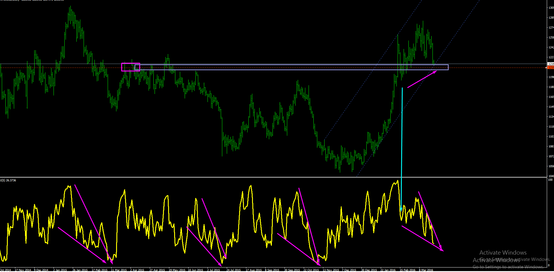Click the 17 Nov 2014 date label
The width and height of the screenshot is (554, 272).
23,270
